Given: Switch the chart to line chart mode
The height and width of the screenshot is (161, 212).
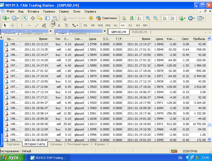Looking at the screenshot, I should coord(139,18).
